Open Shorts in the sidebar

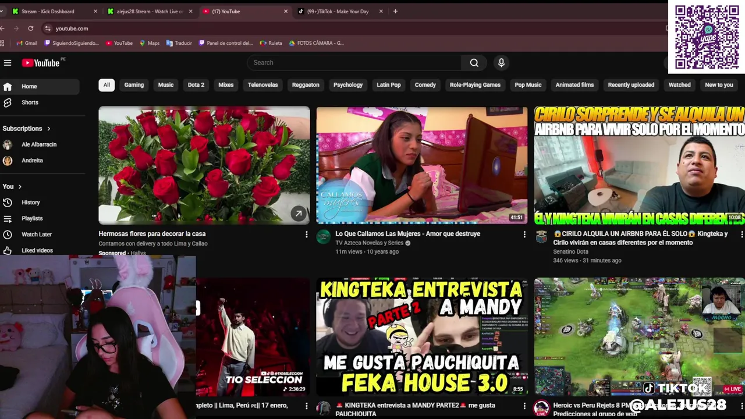[40, 102]
